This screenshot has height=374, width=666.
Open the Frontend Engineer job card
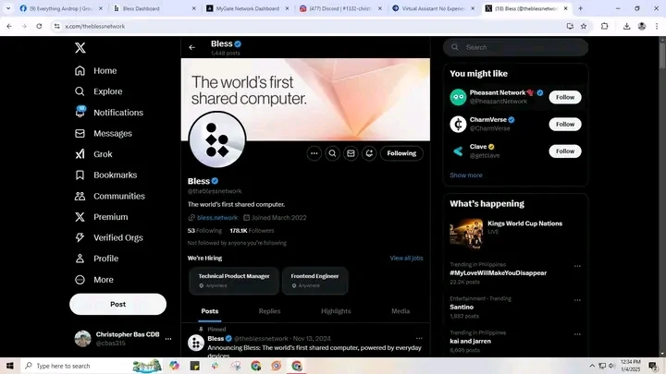[x=314, y=281]
